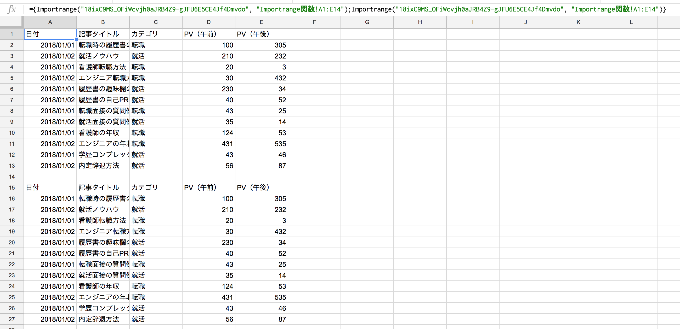Viewport: 680px width, 329px height.
Task: Select column J header
Action: coord(525,22)
